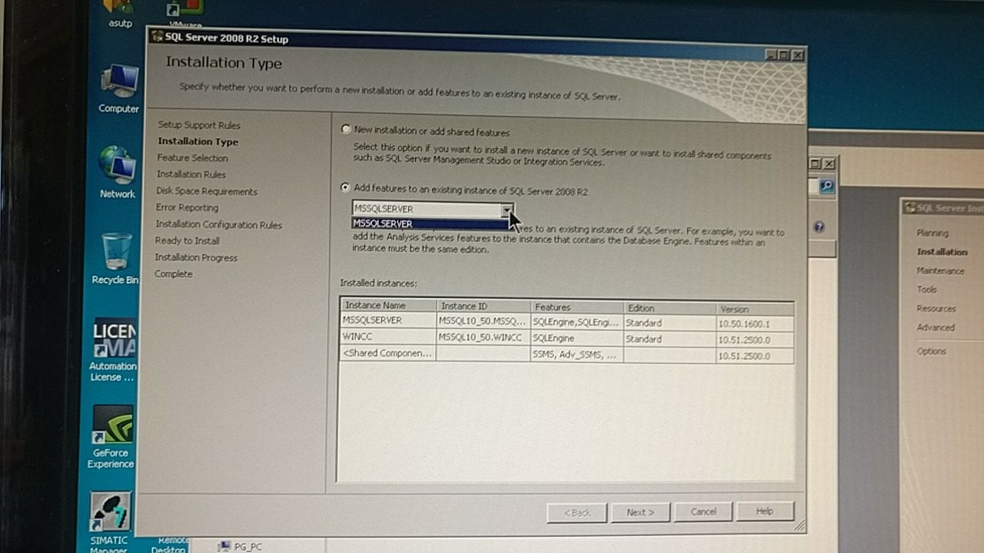Viewport: 984px width, 553px height.
Task: Open the Recycle Bin icon
Action: pos(116,258)
